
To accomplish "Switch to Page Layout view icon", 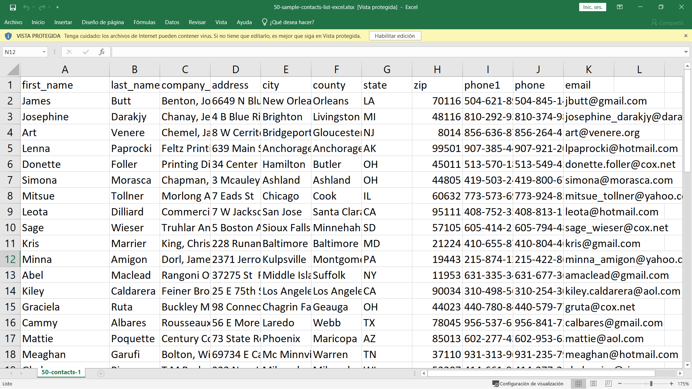I will click(594, 384).
